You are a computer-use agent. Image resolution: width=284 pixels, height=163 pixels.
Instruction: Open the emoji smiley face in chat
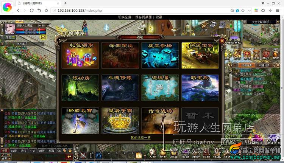70,151
